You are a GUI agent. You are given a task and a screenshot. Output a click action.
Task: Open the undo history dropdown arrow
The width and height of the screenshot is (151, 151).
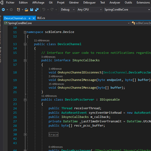pos(48,10)
